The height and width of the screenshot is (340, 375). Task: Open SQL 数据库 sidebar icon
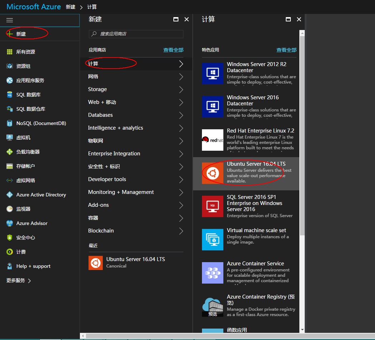[10, 95]
